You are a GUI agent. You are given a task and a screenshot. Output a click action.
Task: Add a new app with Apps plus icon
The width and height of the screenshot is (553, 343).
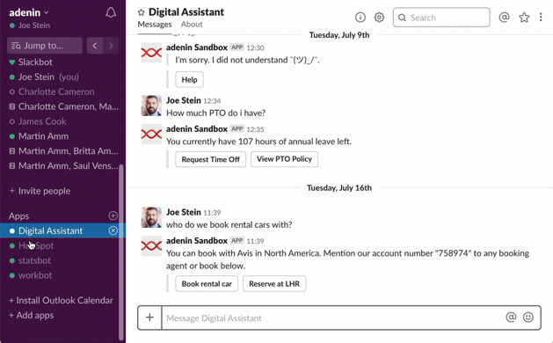coord(113,215)
